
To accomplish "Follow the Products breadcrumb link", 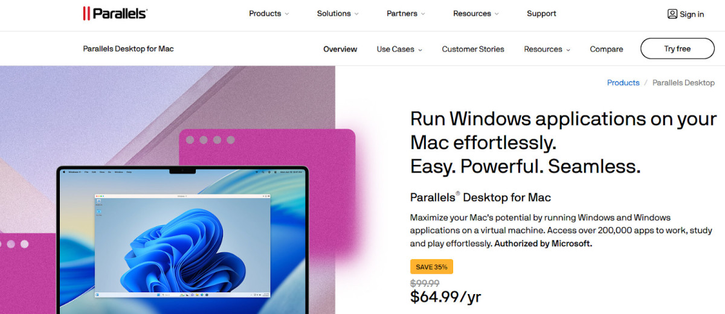I will pyautogui.click(x=623, y=83).
